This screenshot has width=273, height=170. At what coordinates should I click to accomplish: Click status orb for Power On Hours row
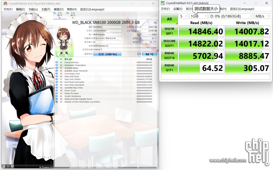pos(57,93)
